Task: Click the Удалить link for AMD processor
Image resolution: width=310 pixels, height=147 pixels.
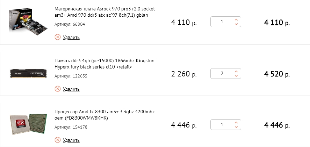Action: tap(71, 140)
